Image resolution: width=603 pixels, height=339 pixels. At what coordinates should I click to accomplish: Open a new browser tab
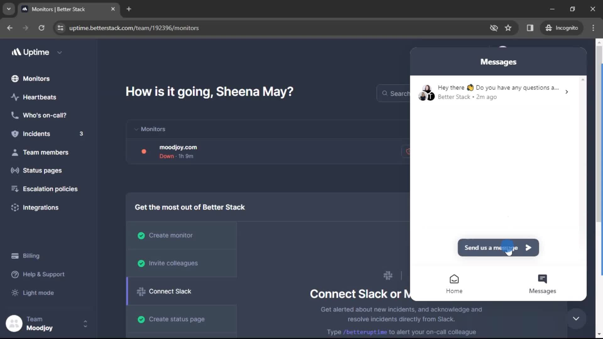coord(129,9)
